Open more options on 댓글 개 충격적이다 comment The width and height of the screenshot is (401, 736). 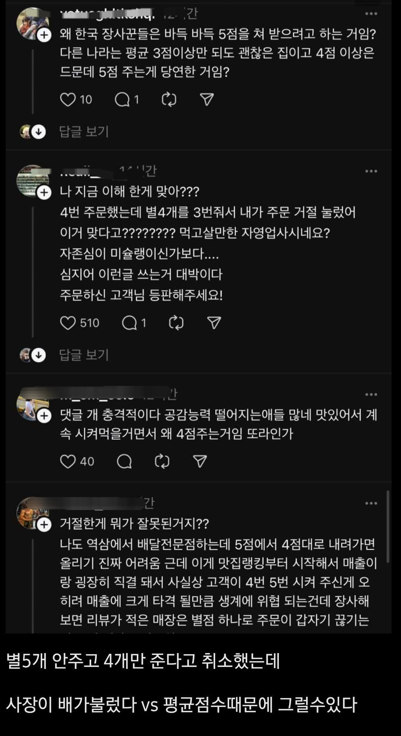click(x=371, y=394)
